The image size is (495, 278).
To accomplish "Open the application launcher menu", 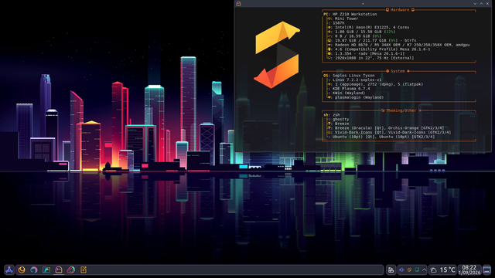I will (x=9, y=270).
